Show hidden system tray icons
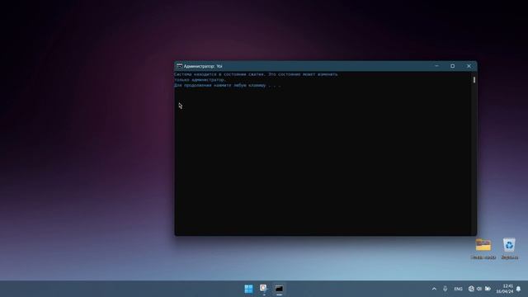Viewport: 528px width, 297px height. (434, 289)
